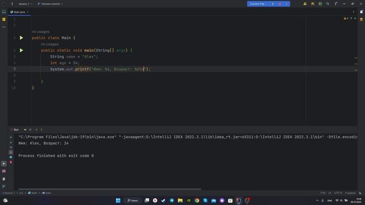Screen dimensions: 365x205
Task: Click the printf method call in code
Action: click(82, 69)
